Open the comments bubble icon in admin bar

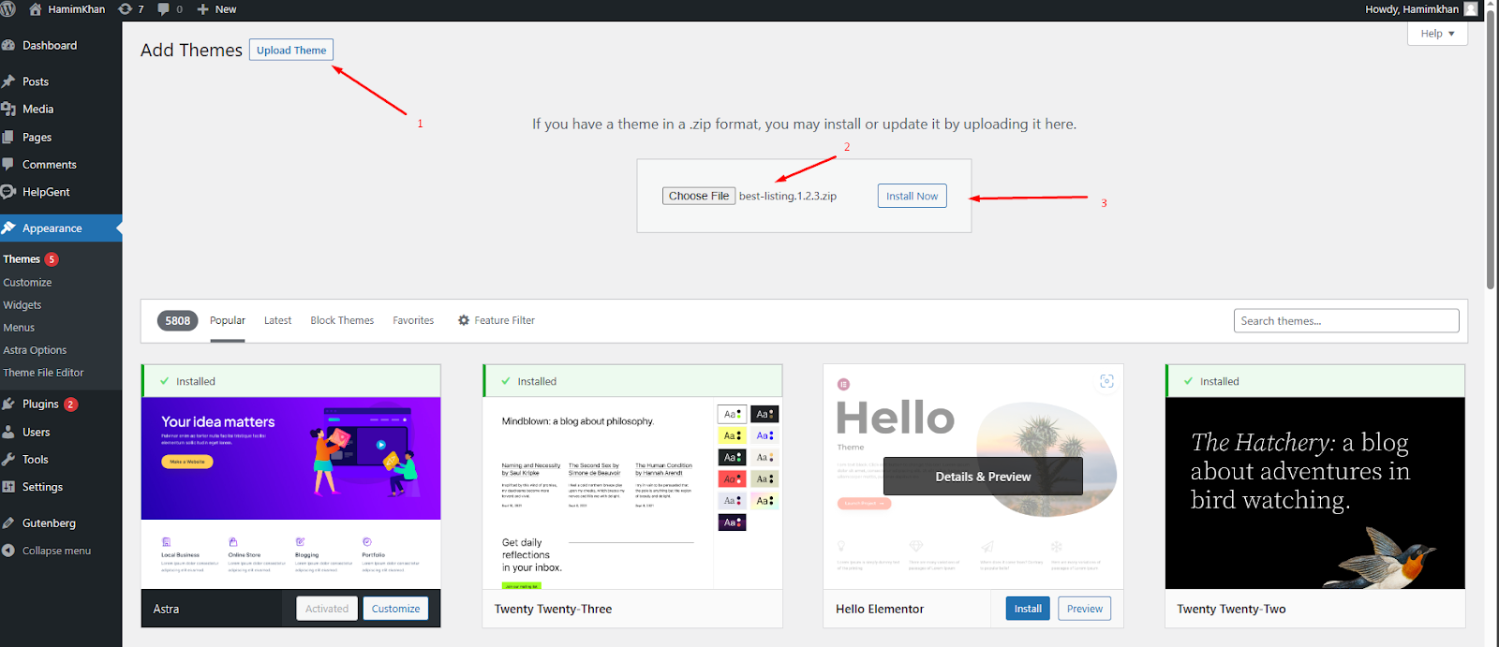click(x=164, y=9)
